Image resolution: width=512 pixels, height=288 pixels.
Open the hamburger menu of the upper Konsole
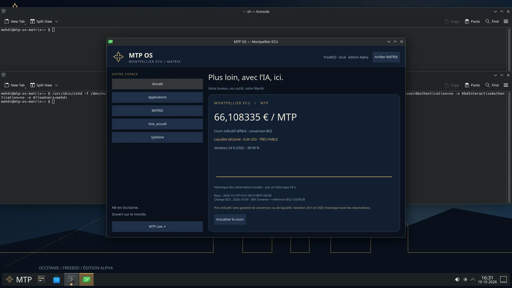coord(506,21)
